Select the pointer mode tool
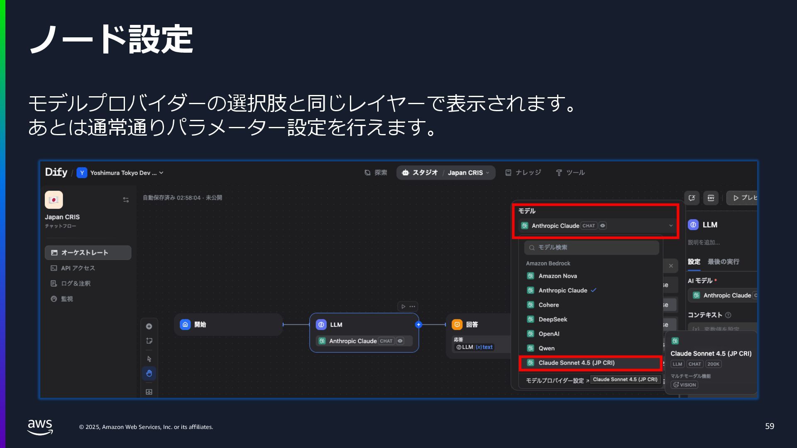Image resolution: width=797 pixels, height=448 pixels. (x=149, y=359)
